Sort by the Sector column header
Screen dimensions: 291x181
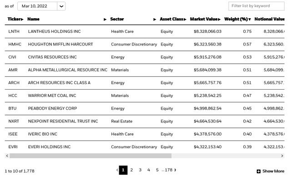click(117, 19)
